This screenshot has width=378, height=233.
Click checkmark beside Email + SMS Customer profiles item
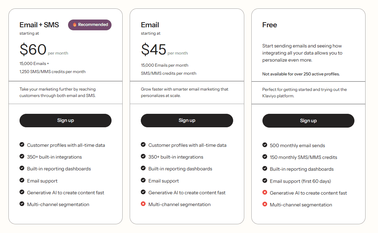click(22, 144)
